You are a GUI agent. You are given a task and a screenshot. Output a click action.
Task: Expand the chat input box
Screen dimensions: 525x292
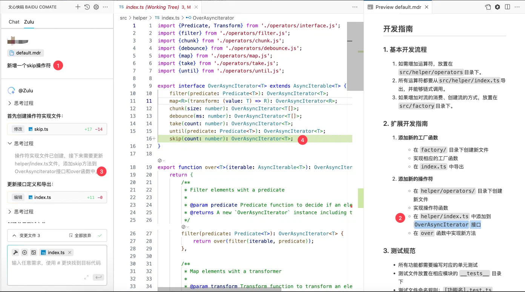pos(86,277)
